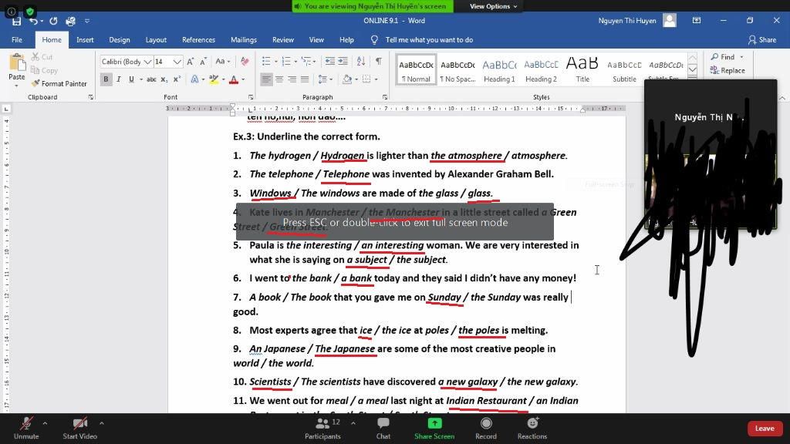
Task: Click the Save icon in title bar
Action: tap(17, 21)
